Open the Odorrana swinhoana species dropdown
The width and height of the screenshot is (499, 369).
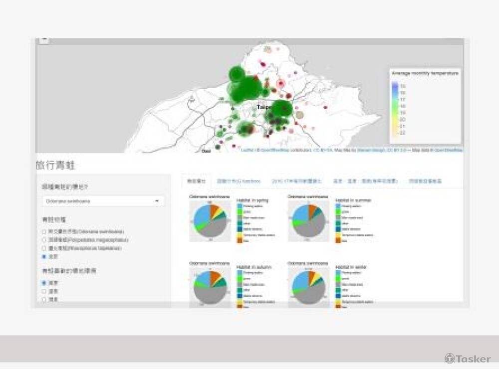[x=103, y=201]
